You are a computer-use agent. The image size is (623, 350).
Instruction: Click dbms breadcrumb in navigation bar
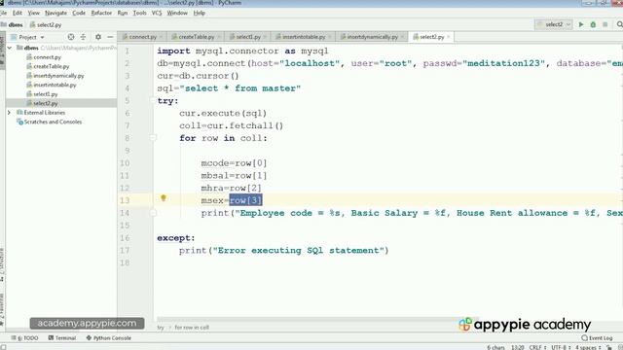pos(13,24)
